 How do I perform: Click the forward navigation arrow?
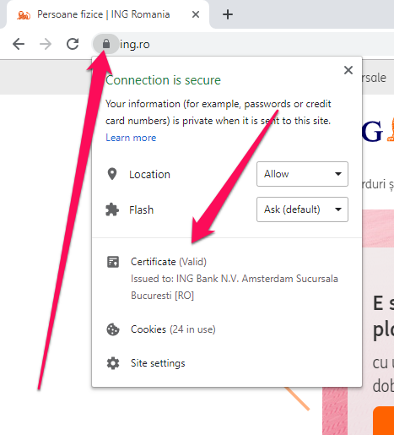[x=46, y=44]
